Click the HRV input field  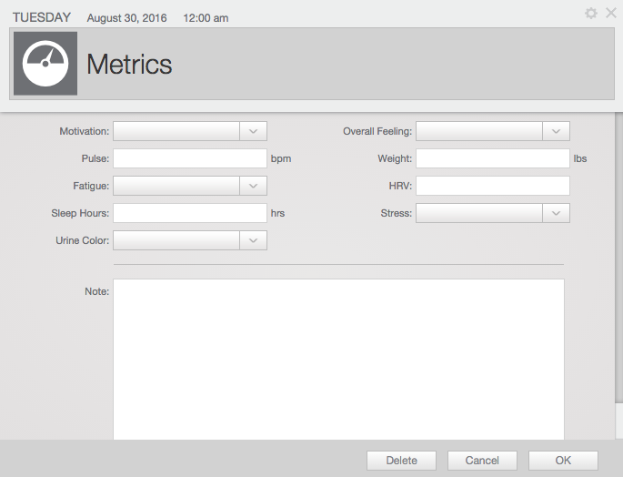493,186
